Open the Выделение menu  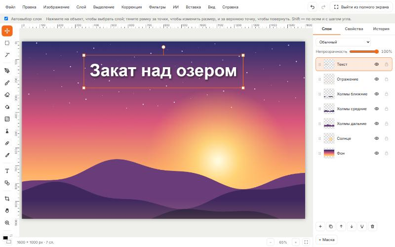coord(104,7)
